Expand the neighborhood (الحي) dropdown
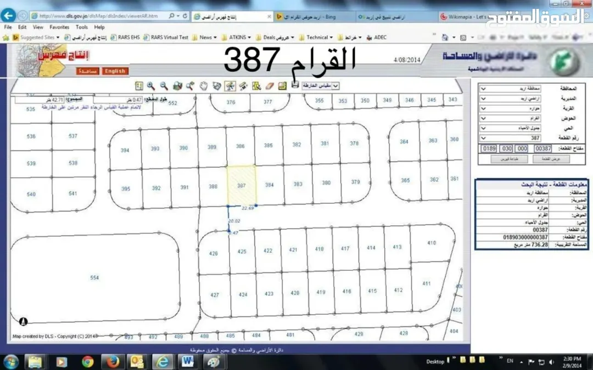The width and height of the screenshot is (593, 370). [510, 128]
